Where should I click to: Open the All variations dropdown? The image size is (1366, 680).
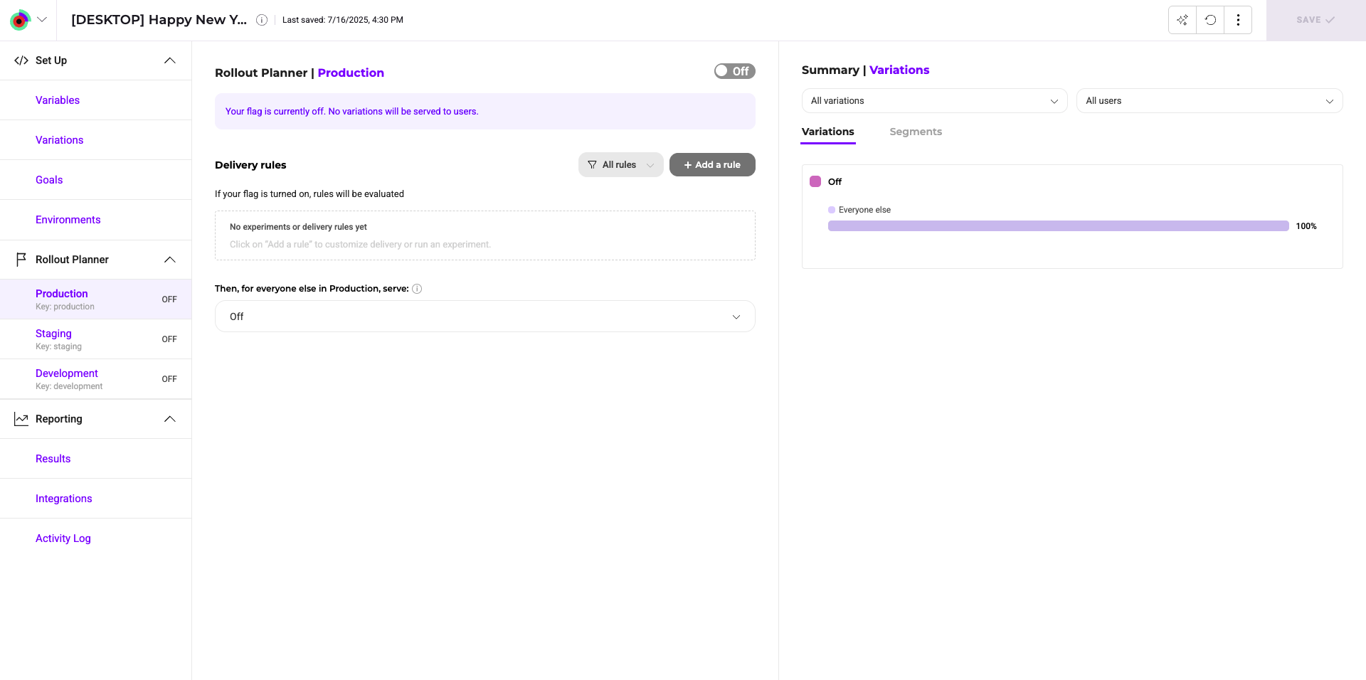tap(934, 101)
